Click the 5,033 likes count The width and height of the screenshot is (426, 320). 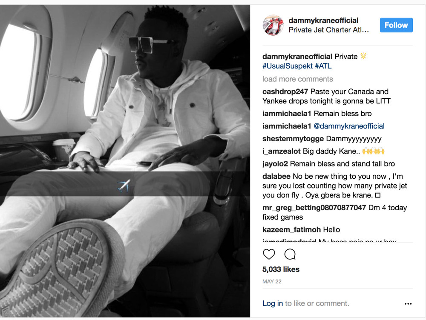(x=281, y=269)
